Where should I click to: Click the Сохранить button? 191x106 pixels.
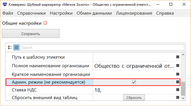31,34
